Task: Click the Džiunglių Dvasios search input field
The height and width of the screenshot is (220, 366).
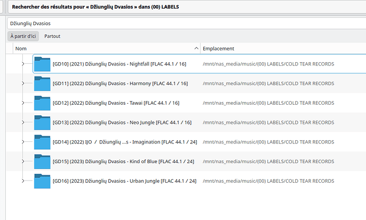Action: tap(186, 23)
